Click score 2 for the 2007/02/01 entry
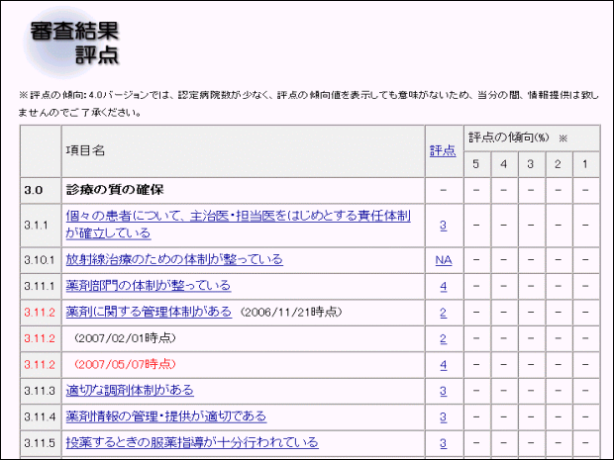 tap(443, 338)
